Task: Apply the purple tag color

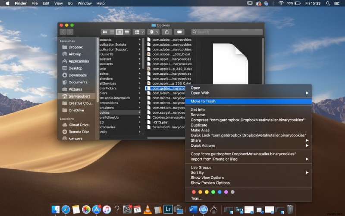Action: point(226,192)
